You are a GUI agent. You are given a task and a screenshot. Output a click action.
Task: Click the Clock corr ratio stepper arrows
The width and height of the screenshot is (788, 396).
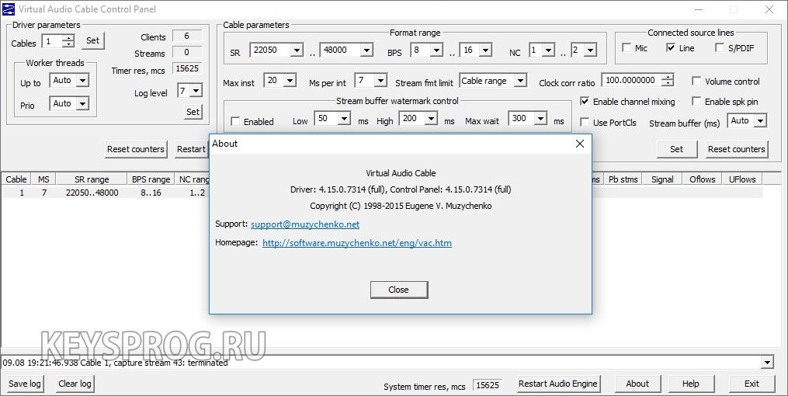pyautogui.click(x=668, y=80)
